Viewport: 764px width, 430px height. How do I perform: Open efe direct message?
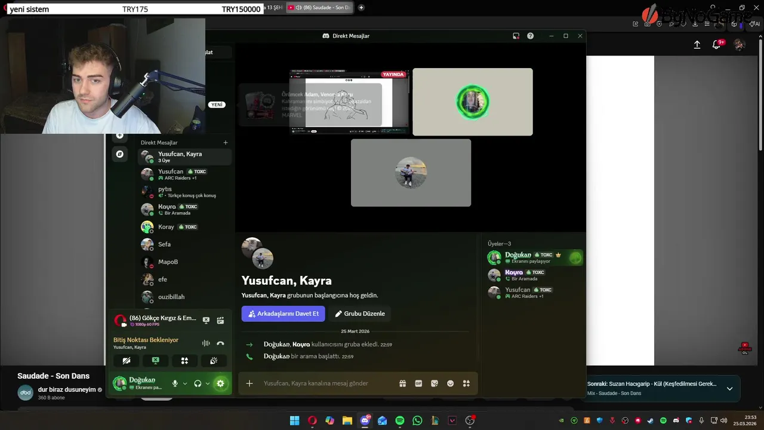[x=184, y=279]
